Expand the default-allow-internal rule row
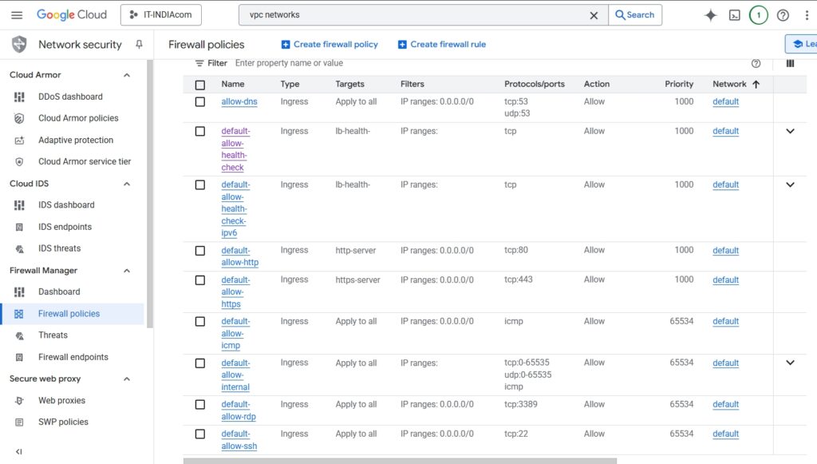The image size is (817, 464). [x=790, y=363]
